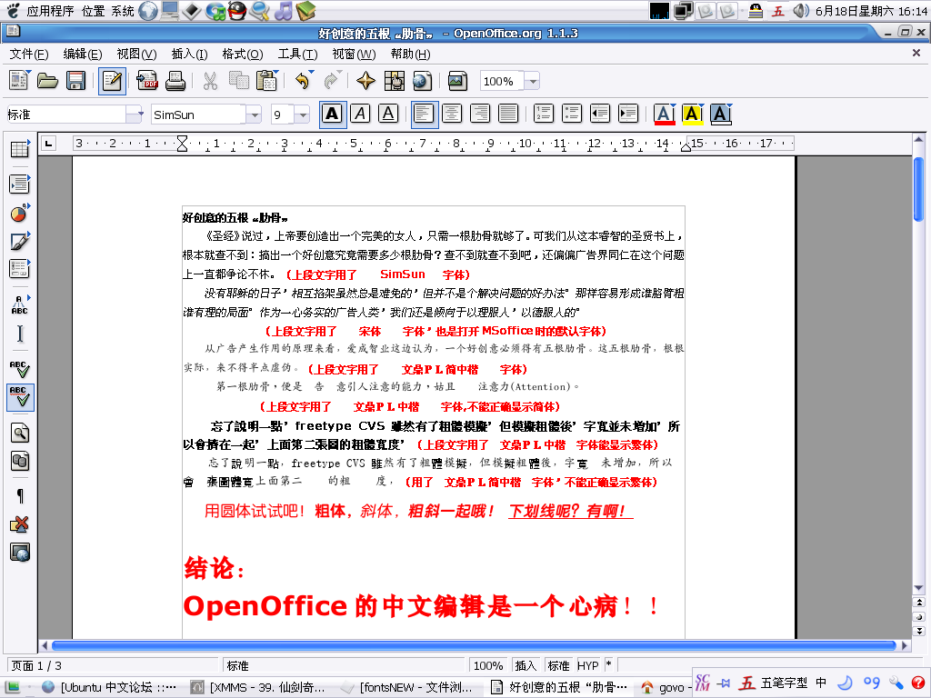
Task: Toggle italic formatting
Action: [360, 114]
